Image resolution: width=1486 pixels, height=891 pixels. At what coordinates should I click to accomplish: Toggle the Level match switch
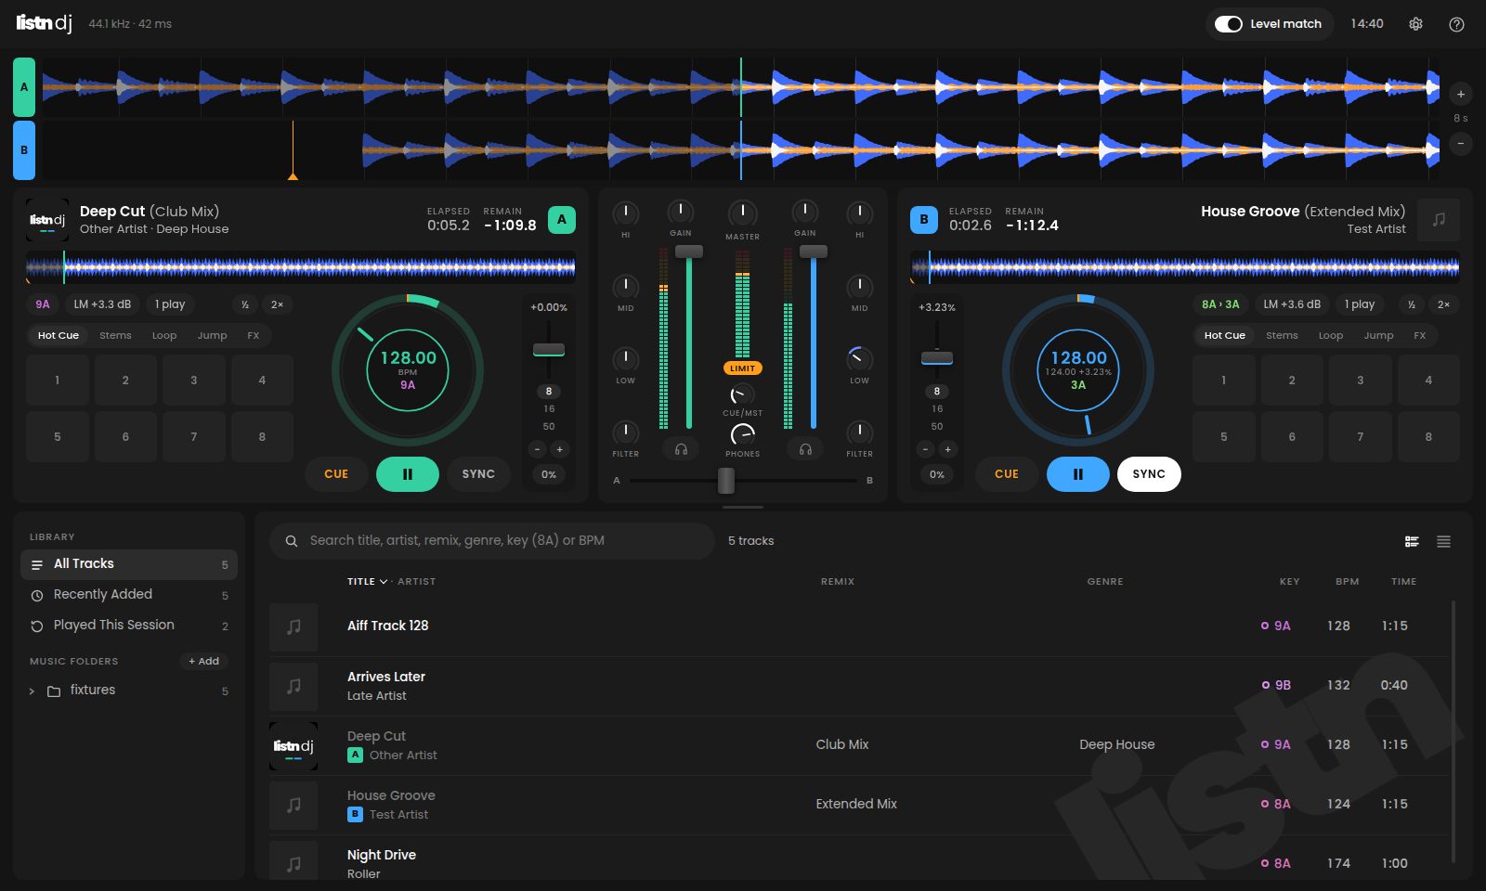pos(1228,24)
